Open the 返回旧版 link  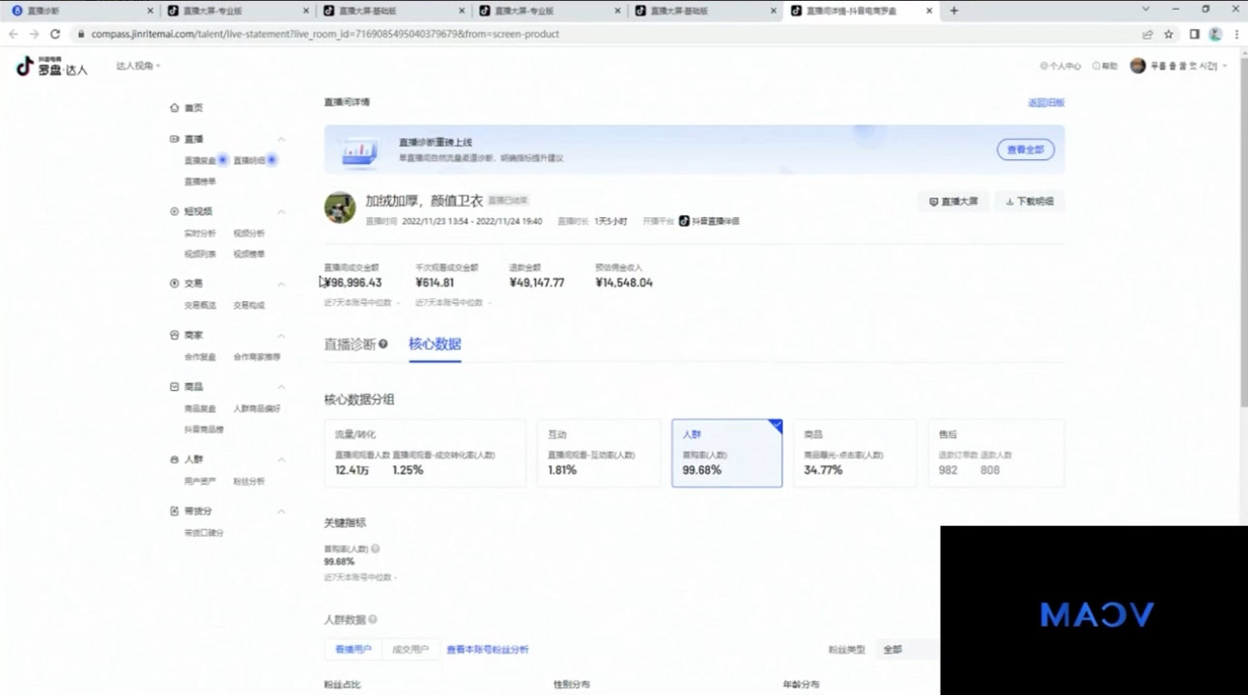[x=1048, y=100]
